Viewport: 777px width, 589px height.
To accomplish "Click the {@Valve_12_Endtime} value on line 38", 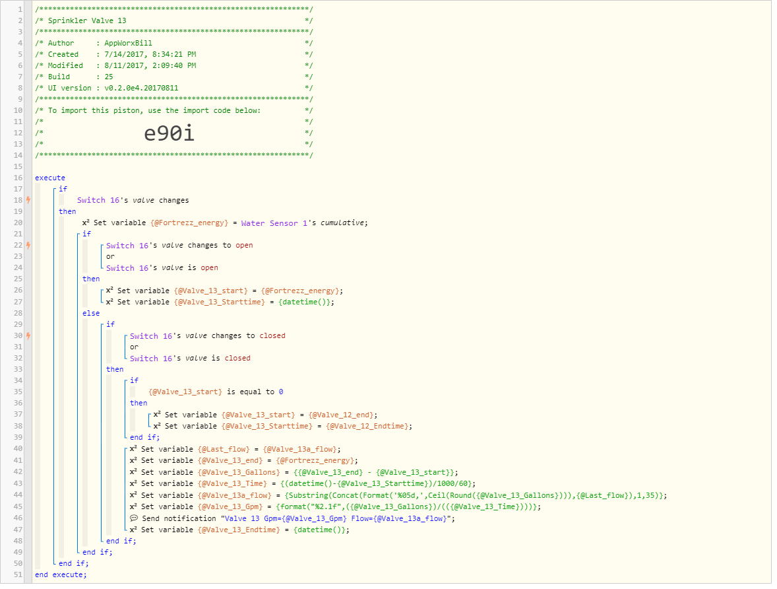I will click(x=369, y=427).
